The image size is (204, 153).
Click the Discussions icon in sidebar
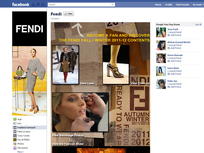pos(15,148)
